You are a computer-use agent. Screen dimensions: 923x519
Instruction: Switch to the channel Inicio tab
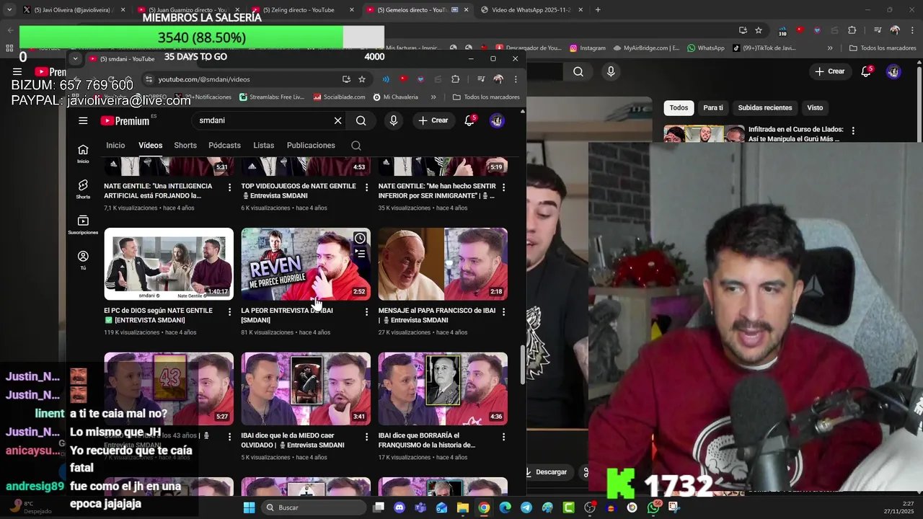(x=115, y=146)
